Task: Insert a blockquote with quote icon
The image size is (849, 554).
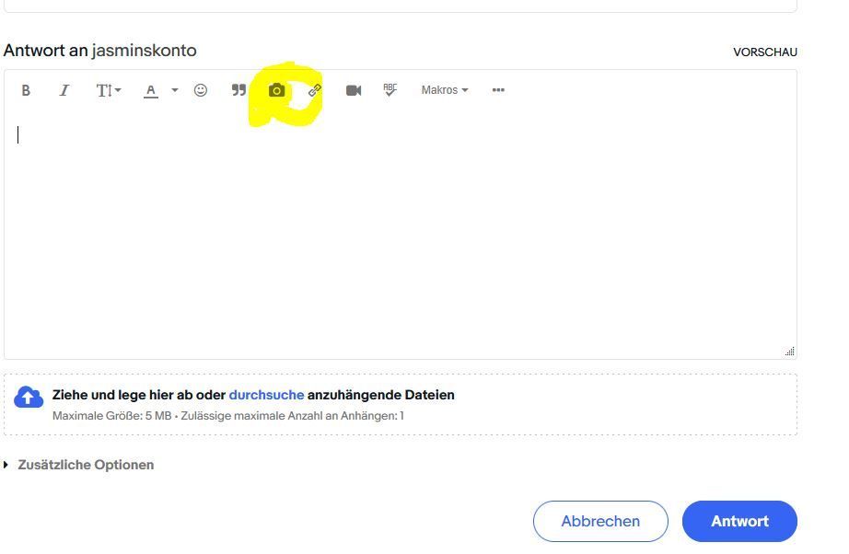Action: 238,90
